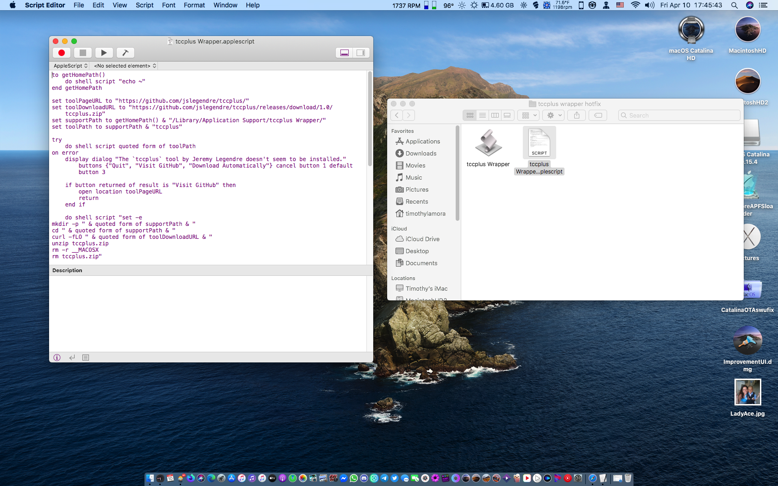
Task: Open the Trash in the Dock
Action: [x=628, y=478]
